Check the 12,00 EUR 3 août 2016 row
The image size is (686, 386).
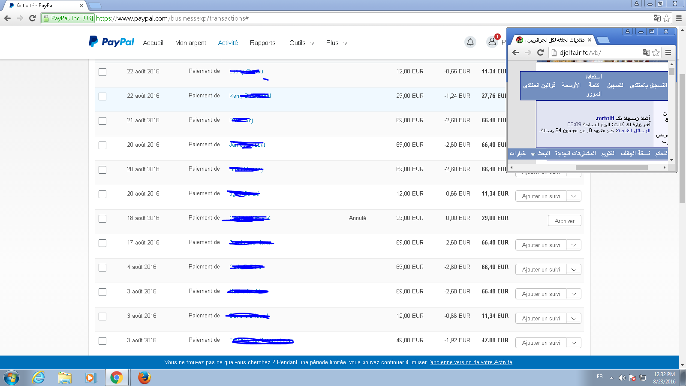click(x=102, y=317)
